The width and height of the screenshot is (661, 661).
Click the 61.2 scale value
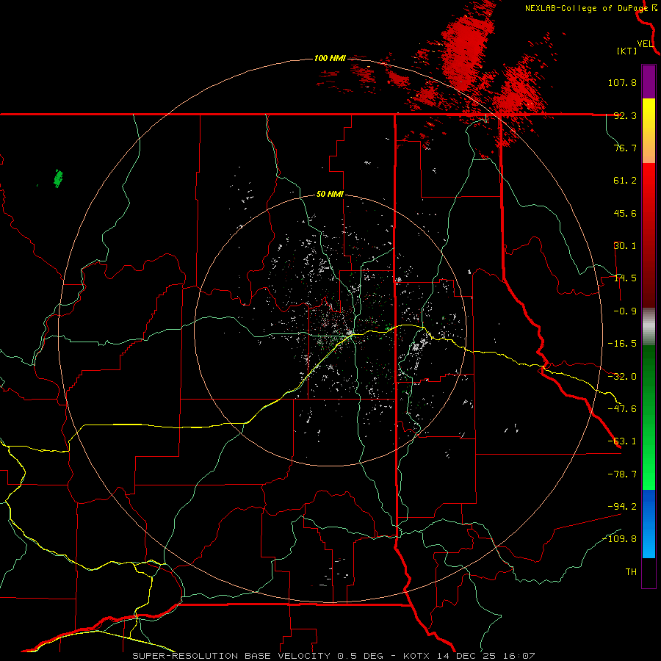(x=625, y=181)
